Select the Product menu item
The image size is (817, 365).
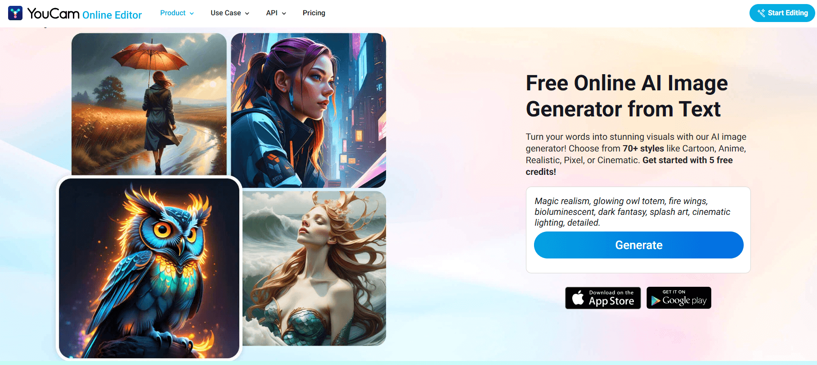173,13
